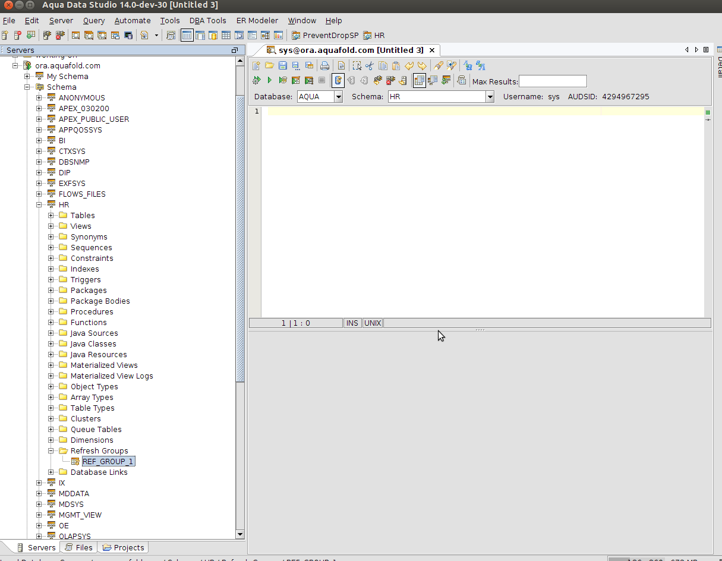
Task: Toggle the highlighted table layout icon in main toolbar
Action: click(187, 36)
